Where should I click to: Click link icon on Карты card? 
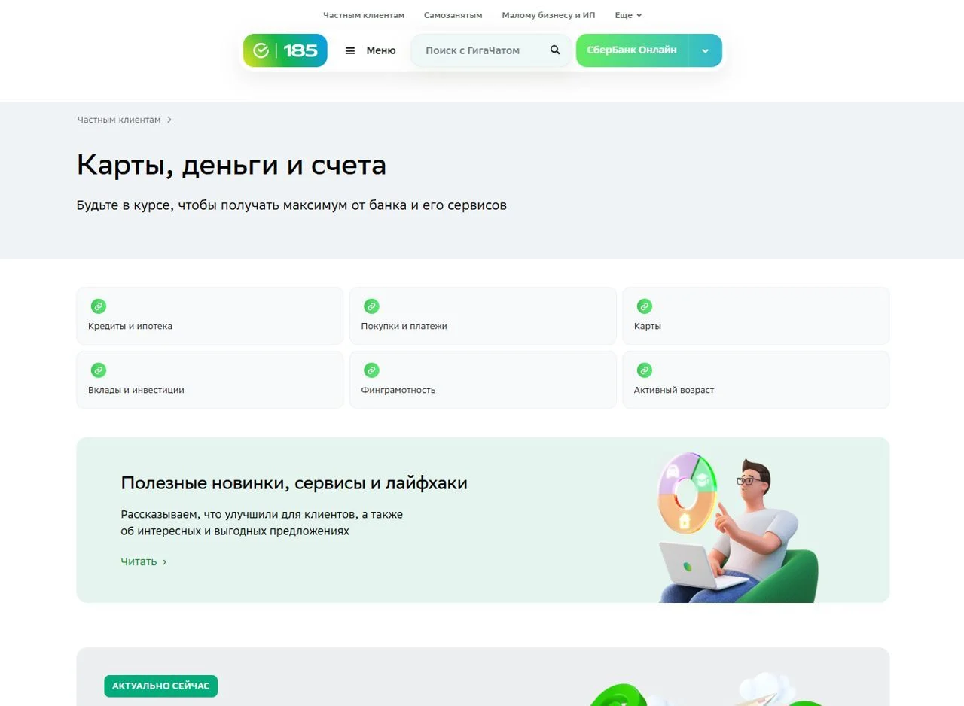(644, 306)
